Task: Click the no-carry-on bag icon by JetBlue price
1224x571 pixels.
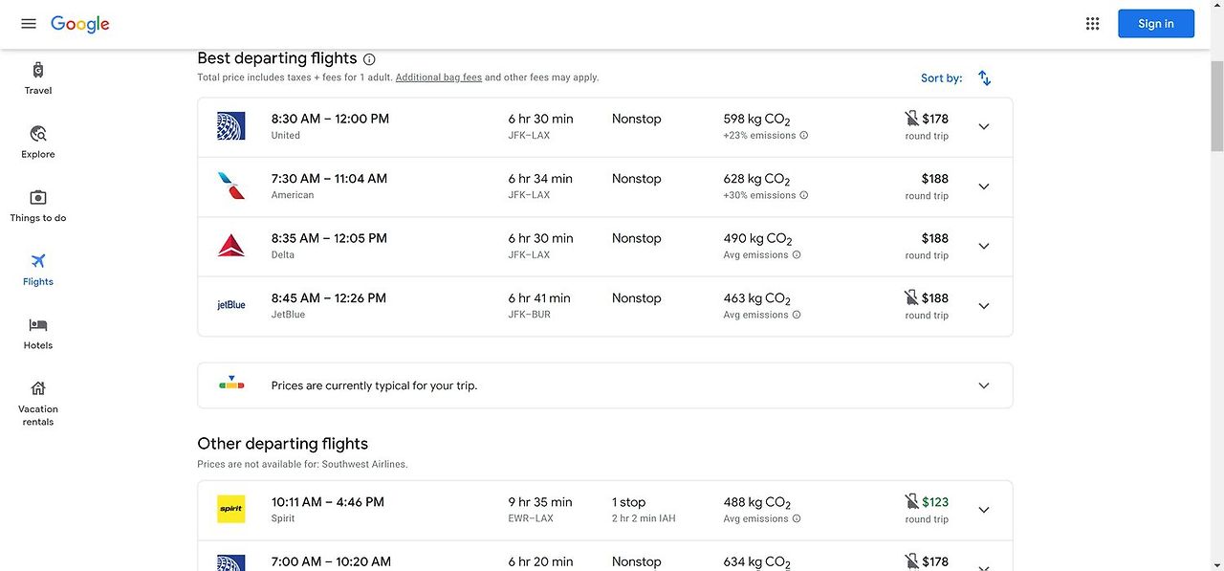Action: 911,297
